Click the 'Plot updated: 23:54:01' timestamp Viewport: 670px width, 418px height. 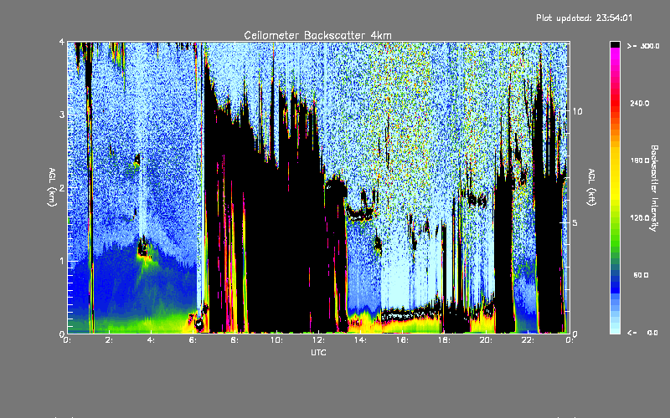(584, 18)
